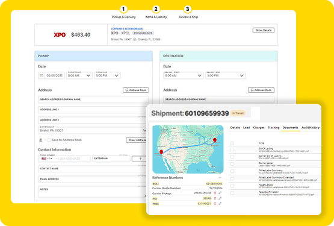
Task: Edit the PO reference number
Action: pyautogui.click(x=220, y=198)
